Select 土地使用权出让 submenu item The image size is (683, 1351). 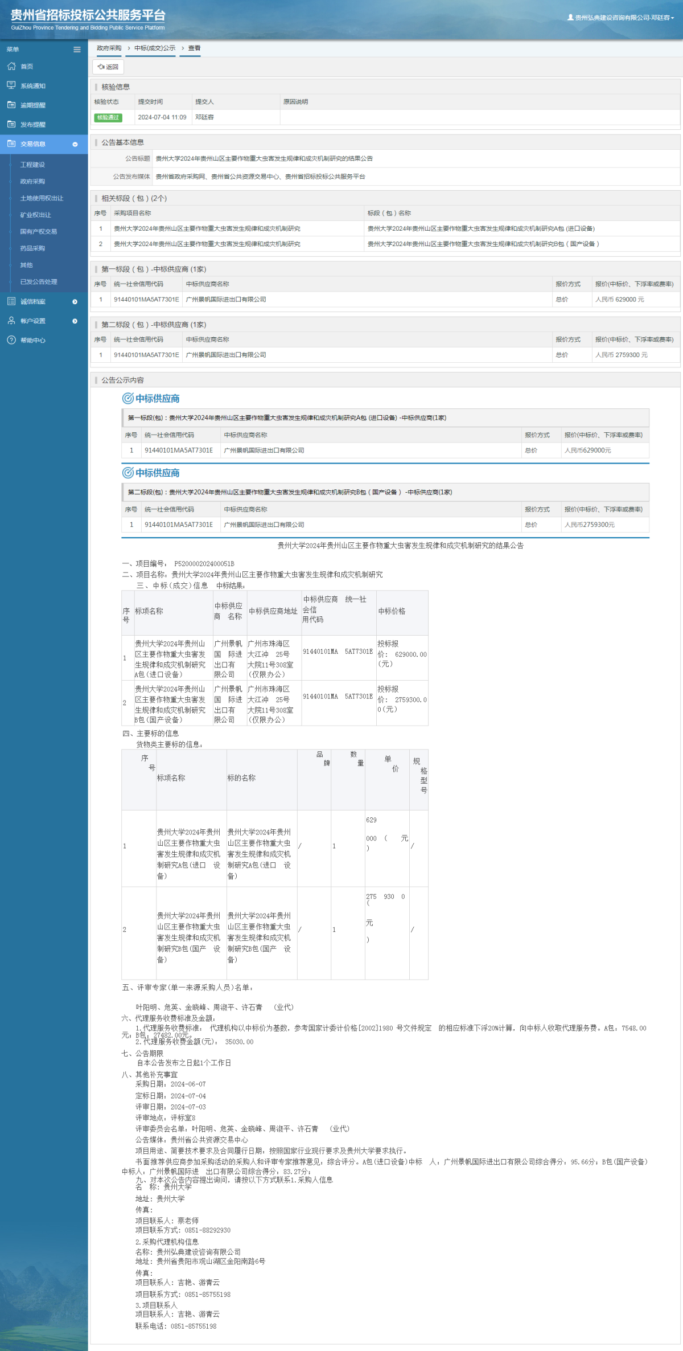pyautogui.click(x=42, y=198)
